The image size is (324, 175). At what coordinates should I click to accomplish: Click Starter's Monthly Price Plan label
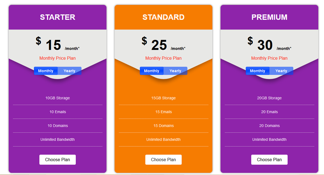point(58,58)
